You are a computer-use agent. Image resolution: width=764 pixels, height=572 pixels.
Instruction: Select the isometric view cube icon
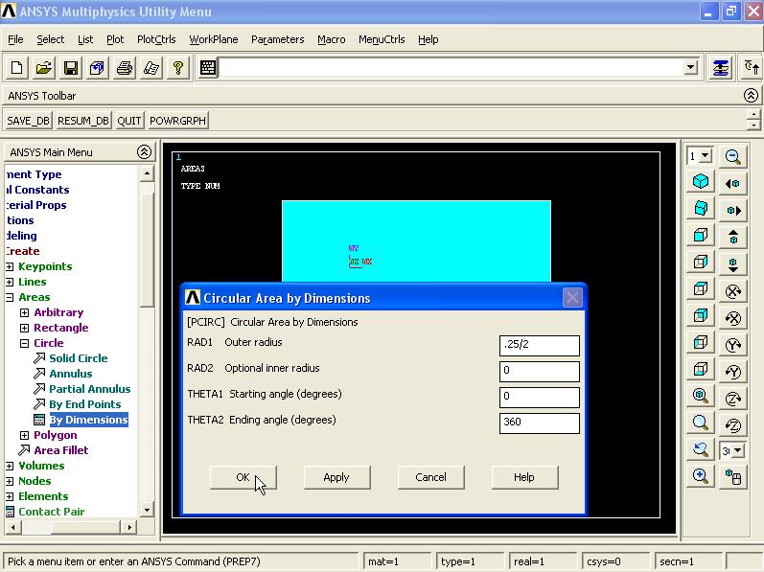700,182
